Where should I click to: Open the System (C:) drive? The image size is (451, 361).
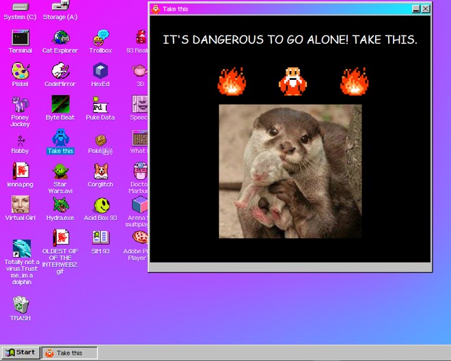(20, 8)
